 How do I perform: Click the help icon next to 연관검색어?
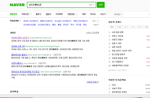coord(20,21)
